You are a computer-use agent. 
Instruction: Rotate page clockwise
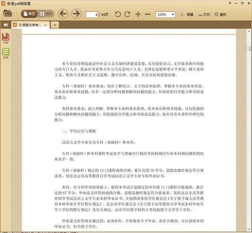tap(127, 14)
